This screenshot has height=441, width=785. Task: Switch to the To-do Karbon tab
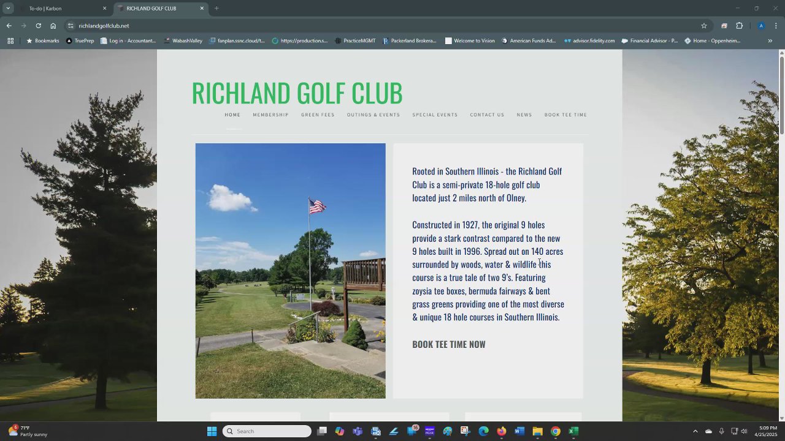click(61, 9)
